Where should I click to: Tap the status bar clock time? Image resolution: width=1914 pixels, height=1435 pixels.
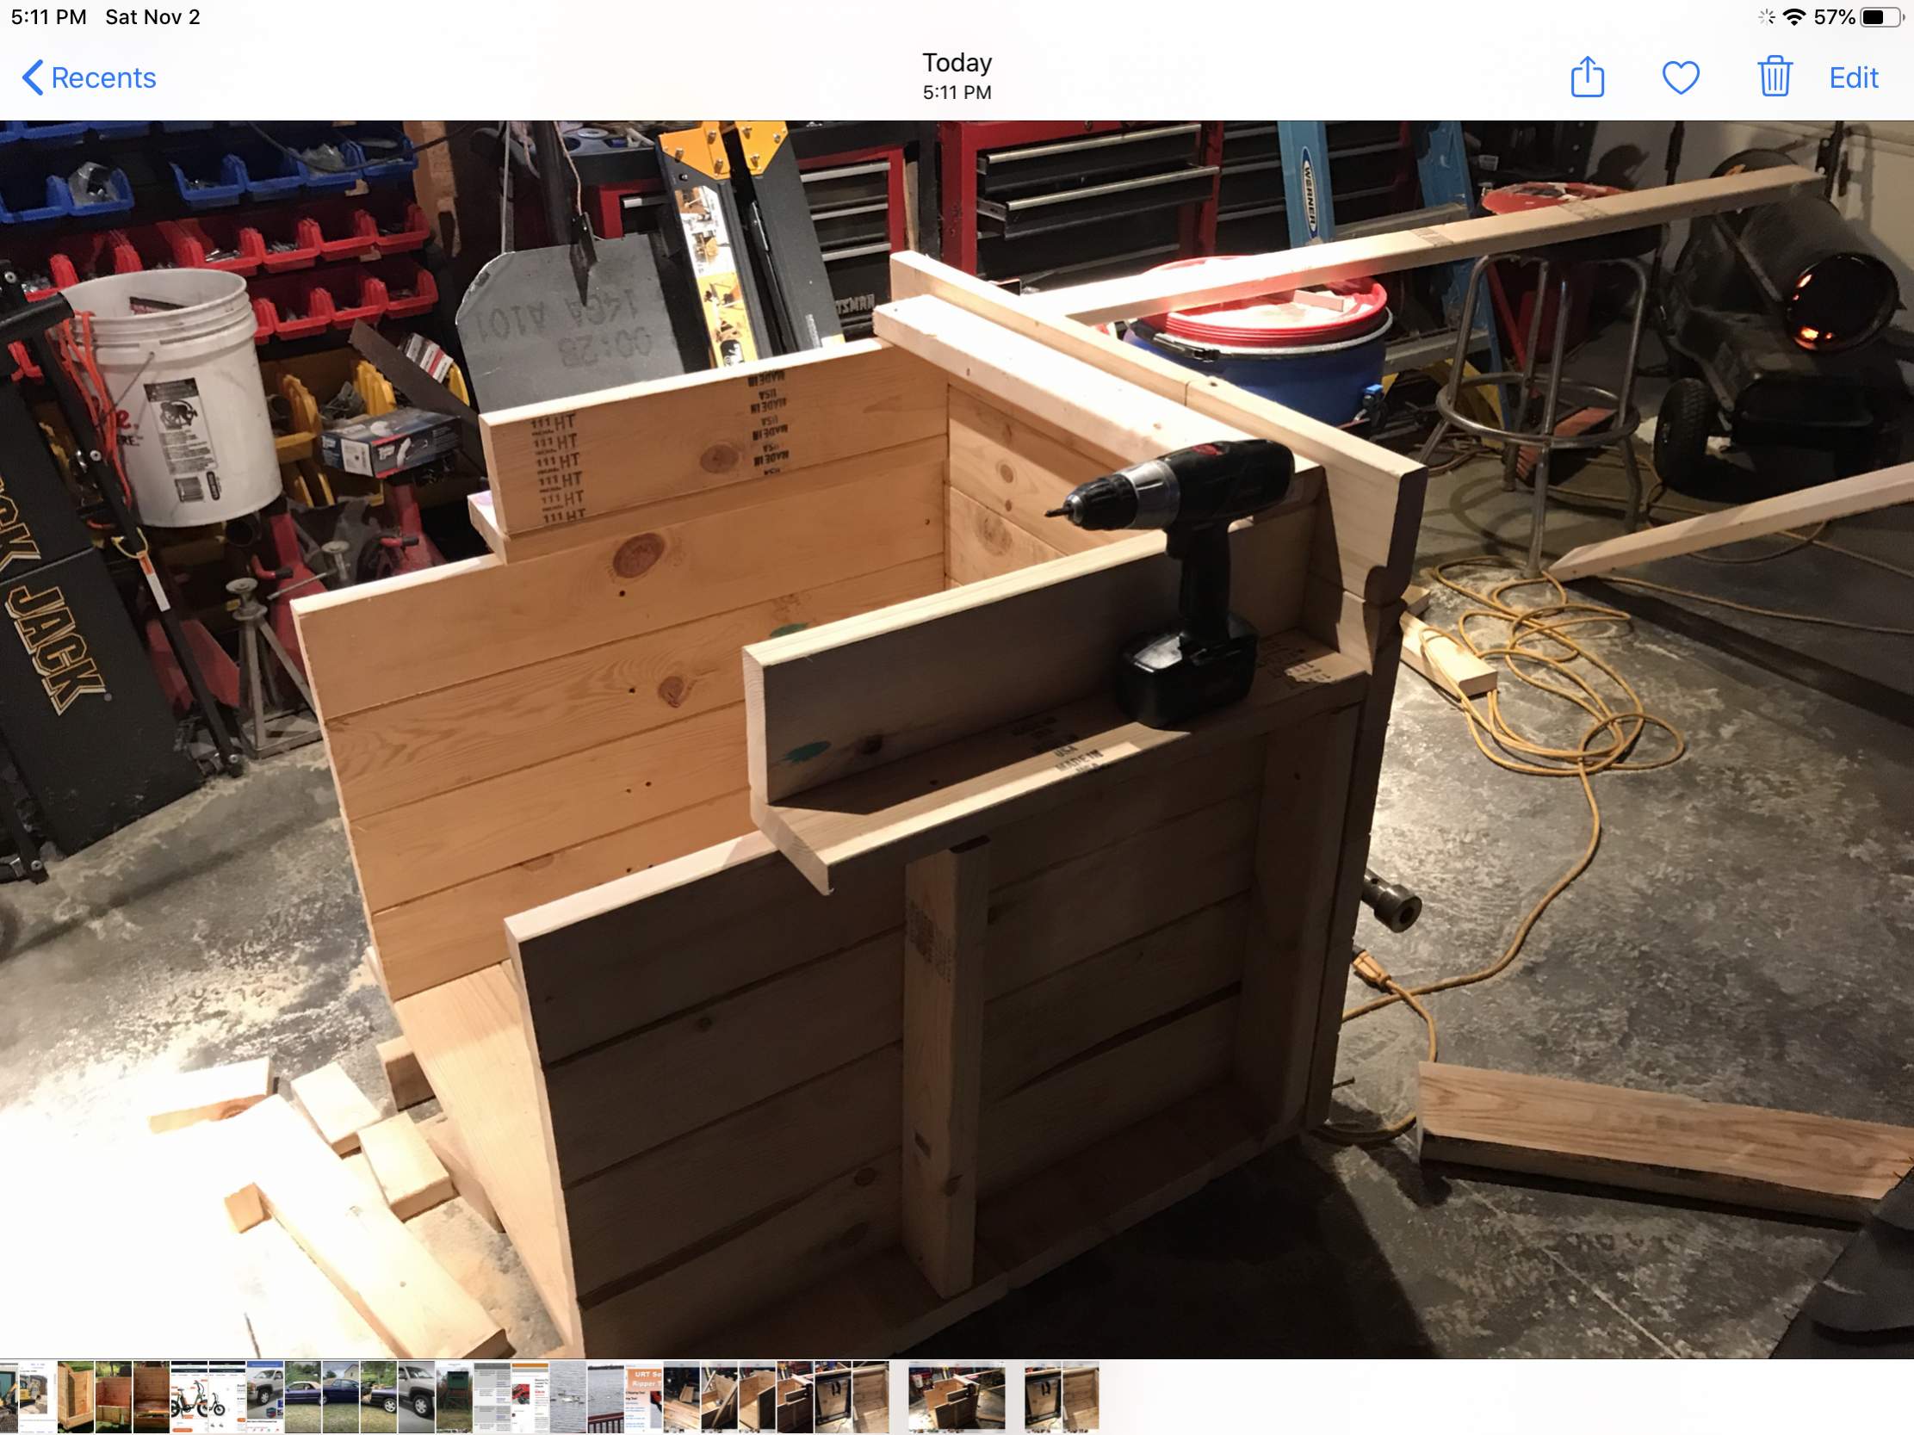click(x=48, y=17)
